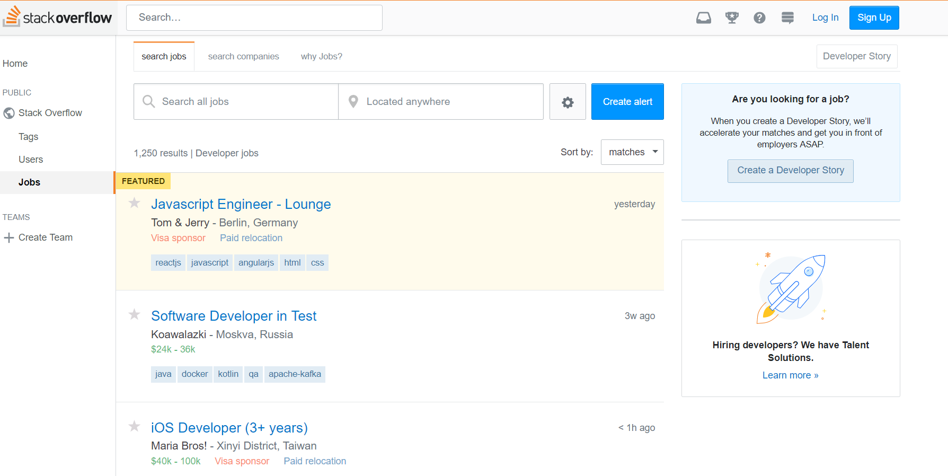The image size is (948, 476).
Task: Click the Developer Story button
Action: (857, 56)
